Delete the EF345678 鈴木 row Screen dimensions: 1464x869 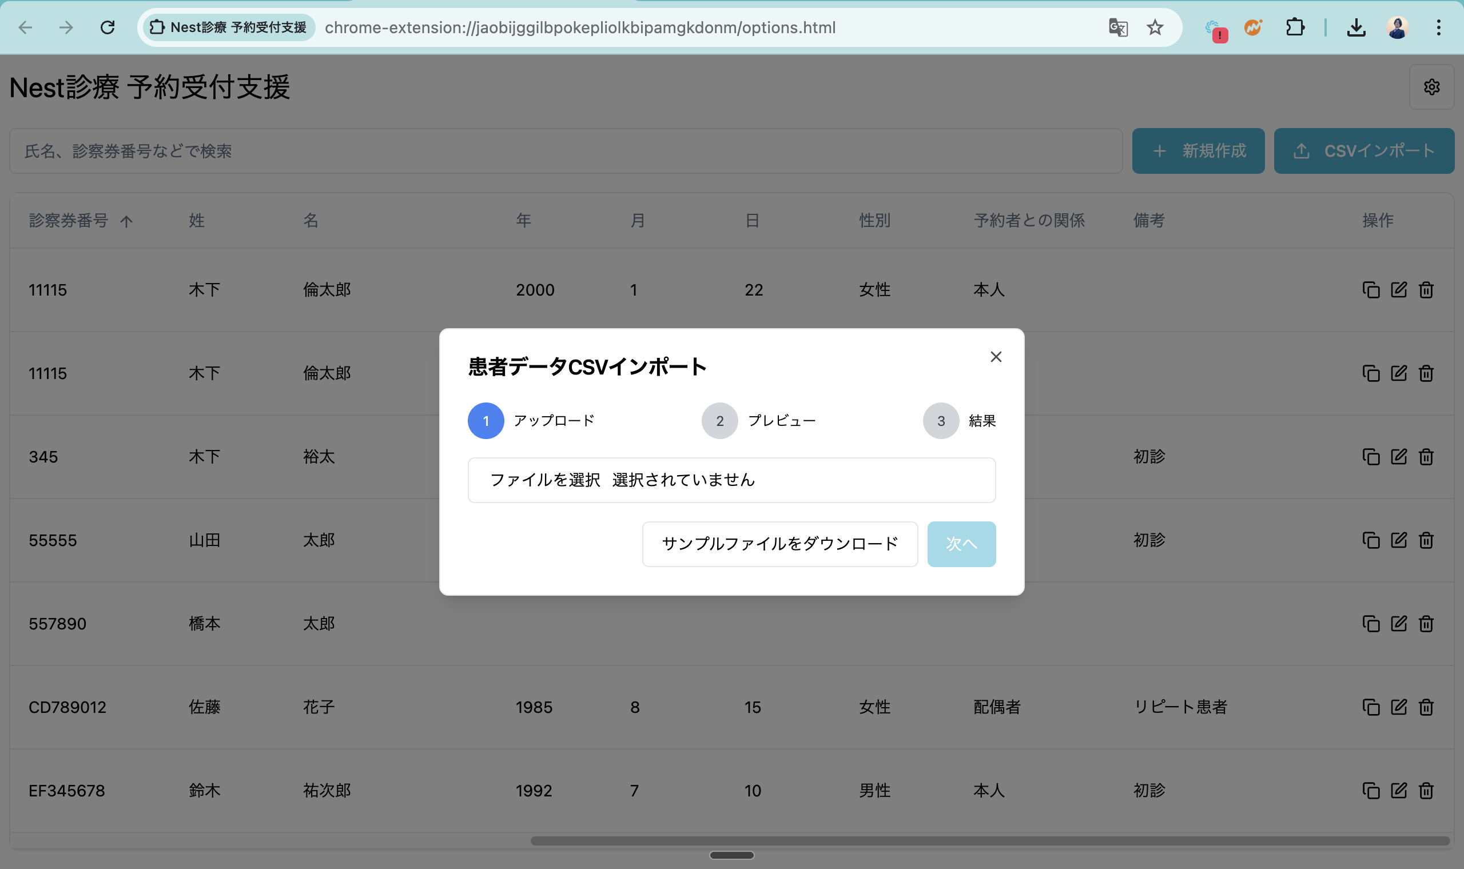coord(1426,791)
